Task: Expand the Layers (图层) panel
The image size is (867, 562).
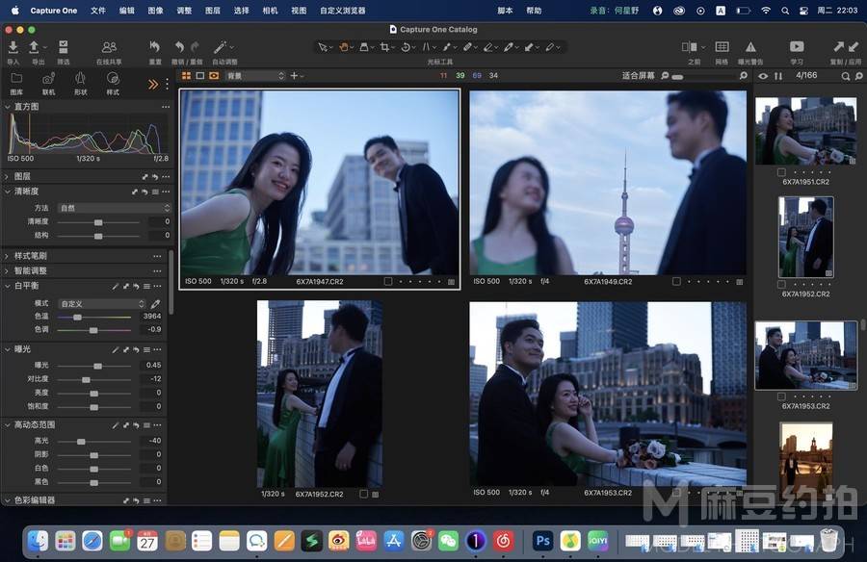Action: pyautogui.click(x=7, y=176)
